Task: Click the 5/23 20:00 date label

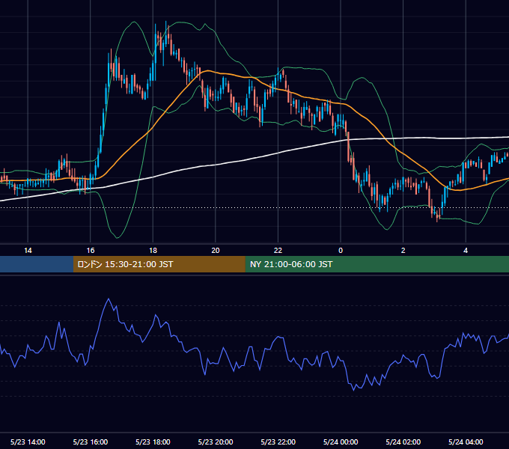Action: (x=216, y=442)
